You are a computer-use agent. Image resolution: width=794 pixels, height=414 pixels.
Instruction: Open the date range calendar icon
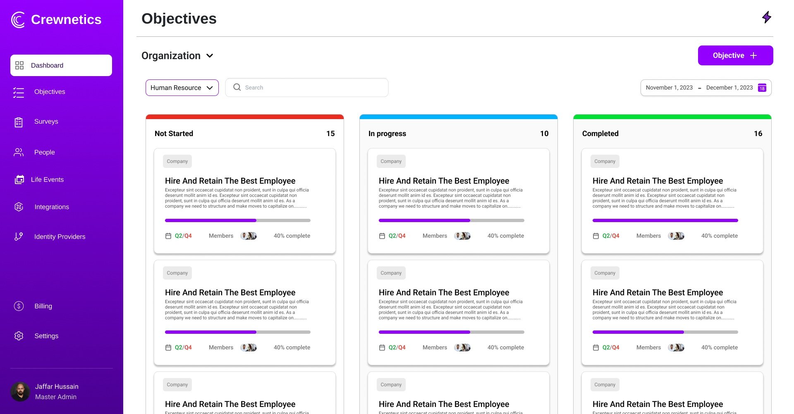pos(762,88)
